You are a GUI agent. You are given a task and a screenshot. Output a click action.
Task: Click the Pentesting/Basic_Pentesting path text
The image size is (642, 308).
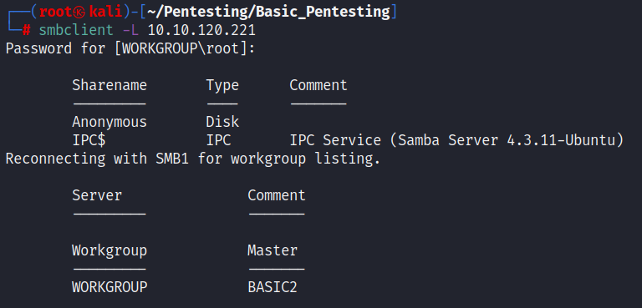point(268,13)
